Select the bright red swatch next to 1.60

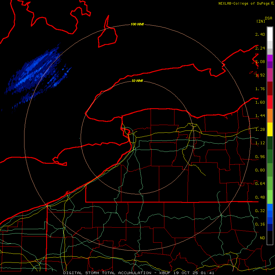(270, 102)
